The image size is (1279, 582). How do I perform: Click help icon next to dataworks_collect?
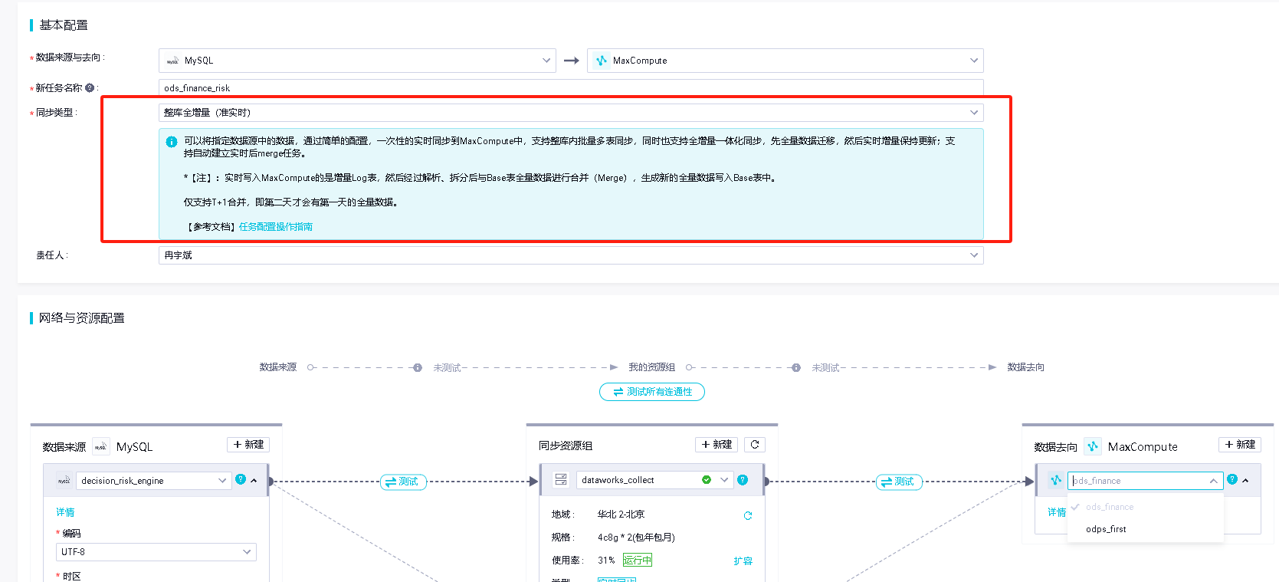coord(743,480)
